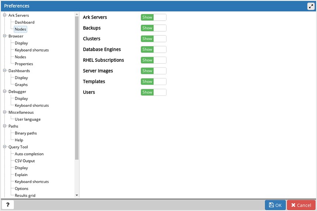Viewport: 317px width, 211px height.
Task: Click the Browser category label
Action: pos(16,36)
